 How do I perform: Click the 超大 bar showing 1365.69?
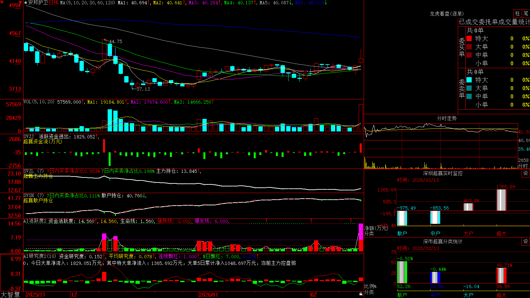[x=502, y=200]
